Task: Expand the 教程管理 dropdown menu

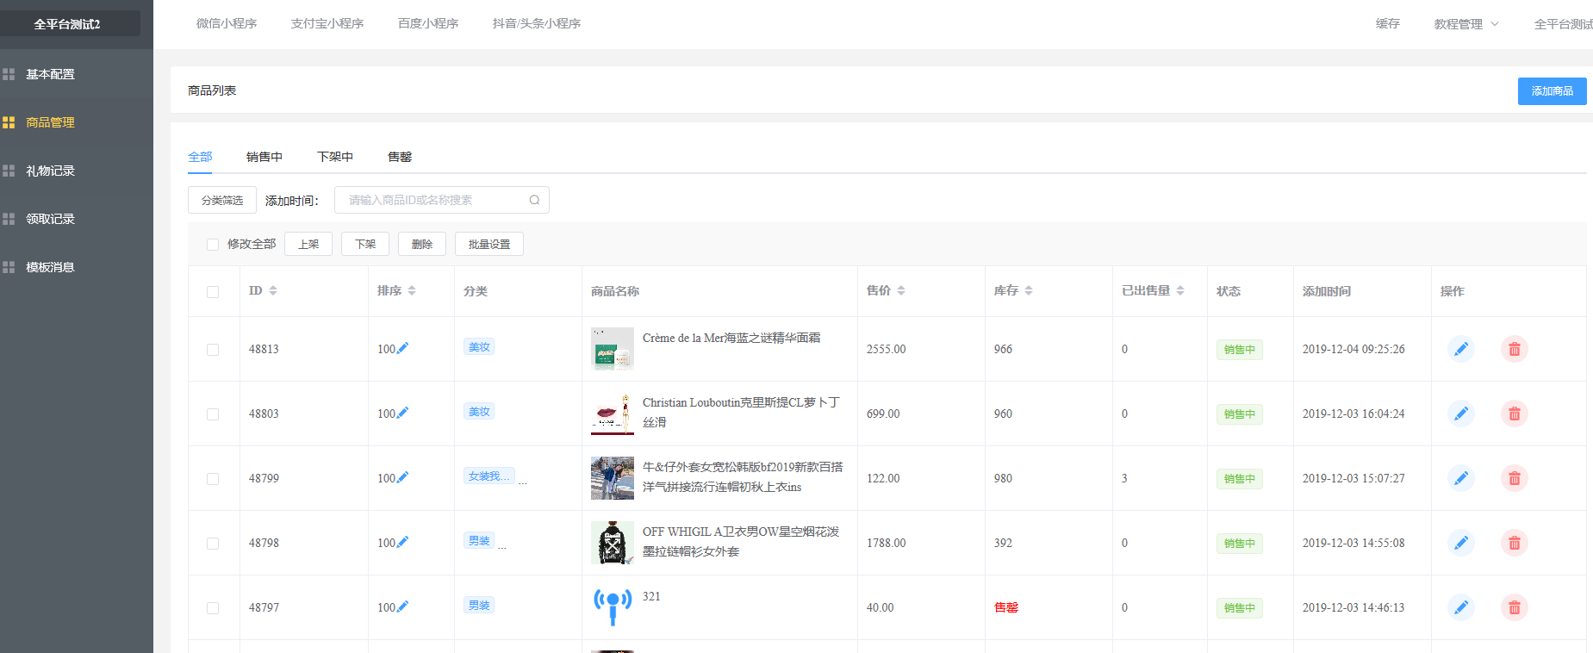Action: [x=1465, y=24]
